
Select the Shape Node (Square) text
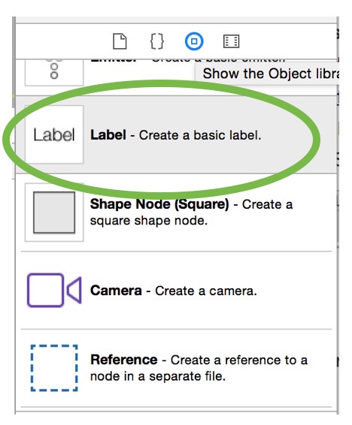coord(191,212)
